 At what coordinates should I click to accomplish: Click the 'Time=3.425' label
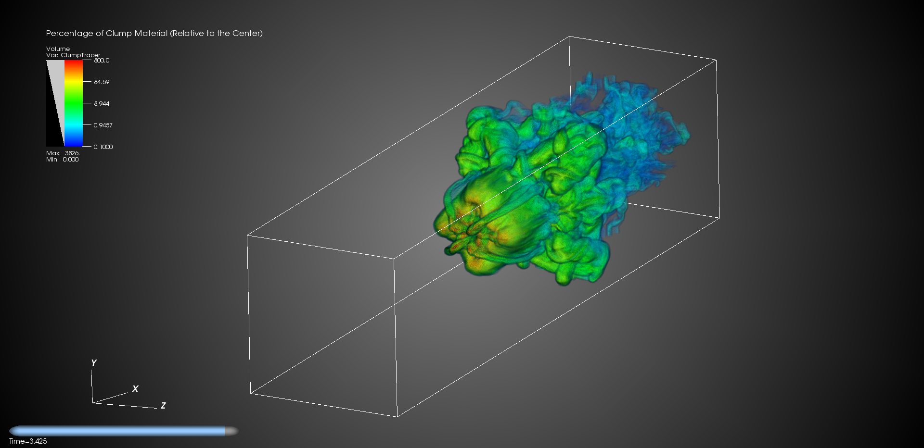[28, 441]
